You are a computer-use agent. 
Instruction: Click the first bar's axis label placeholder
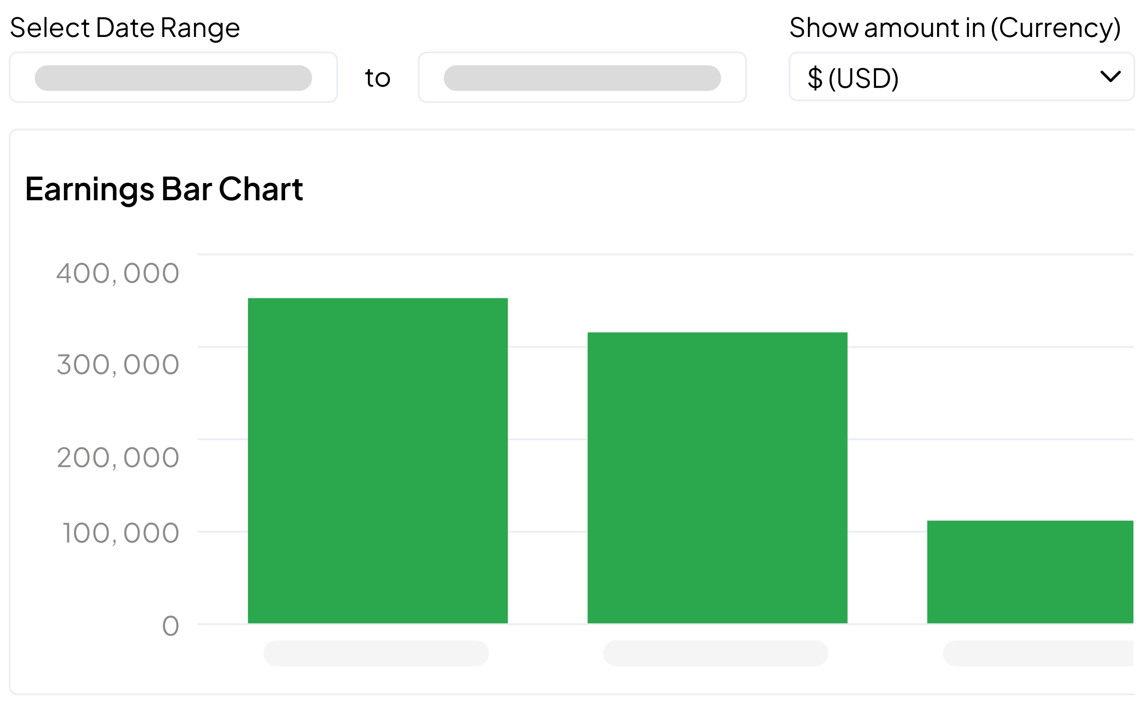(x=376, y=653)
